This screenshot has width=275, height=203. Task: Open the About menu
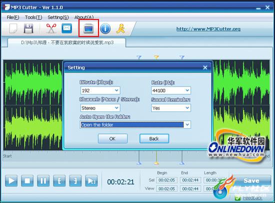84,17
